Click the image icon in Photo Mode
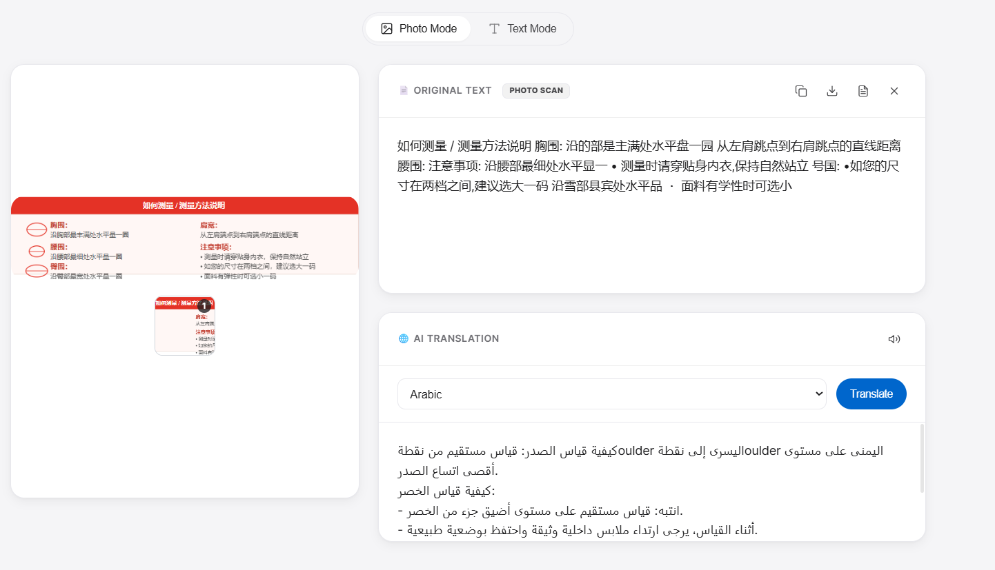This screenshot has width=995, height=570. click(387, 29)
